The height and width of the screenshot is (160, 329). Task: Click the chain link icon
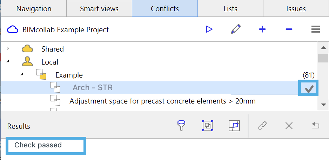262,126
